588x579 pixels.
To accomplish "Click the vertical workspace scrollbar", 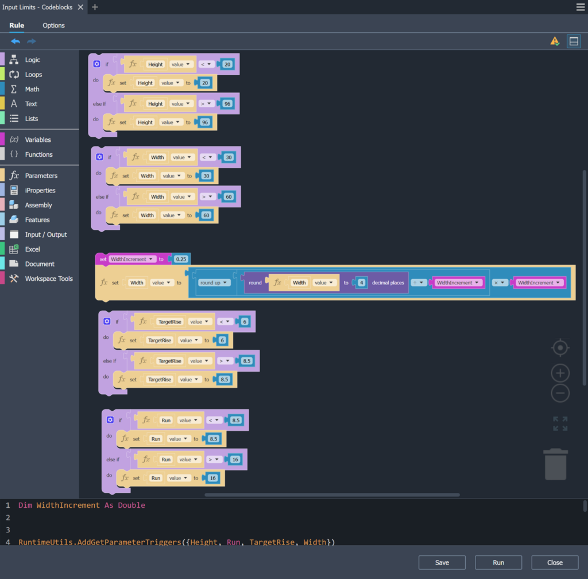I will (x=584, y=277).
